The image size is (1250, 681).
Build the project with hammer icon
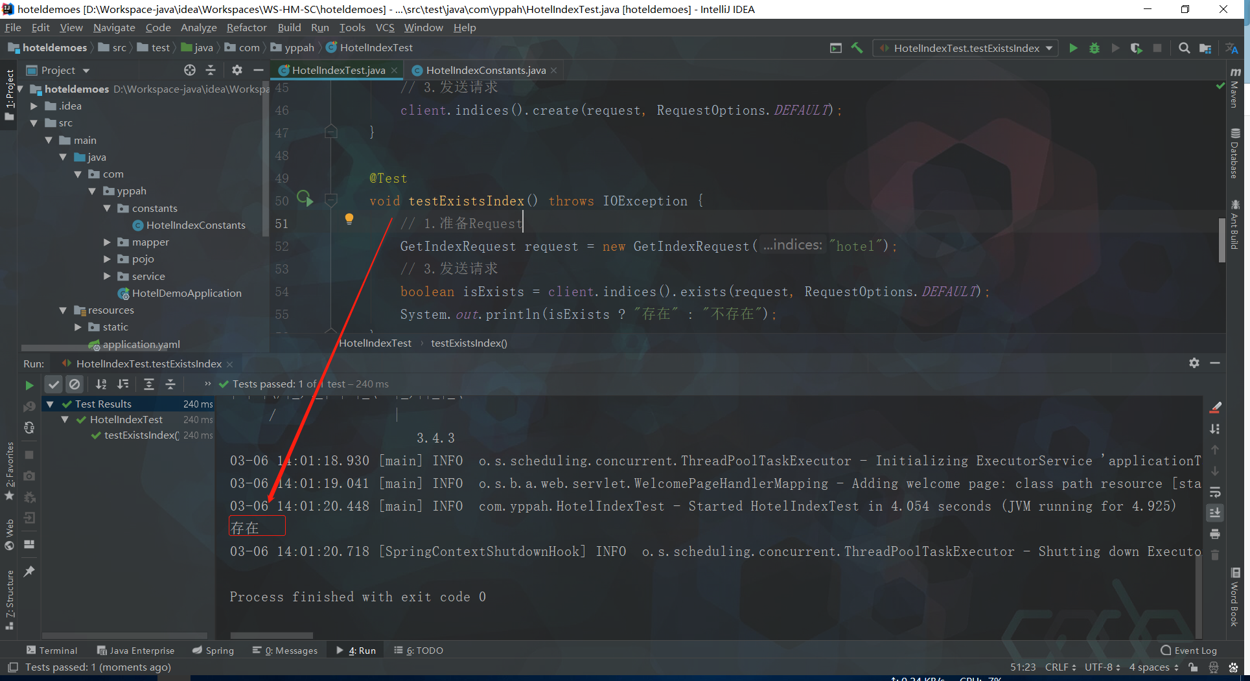tap(857, 48)
